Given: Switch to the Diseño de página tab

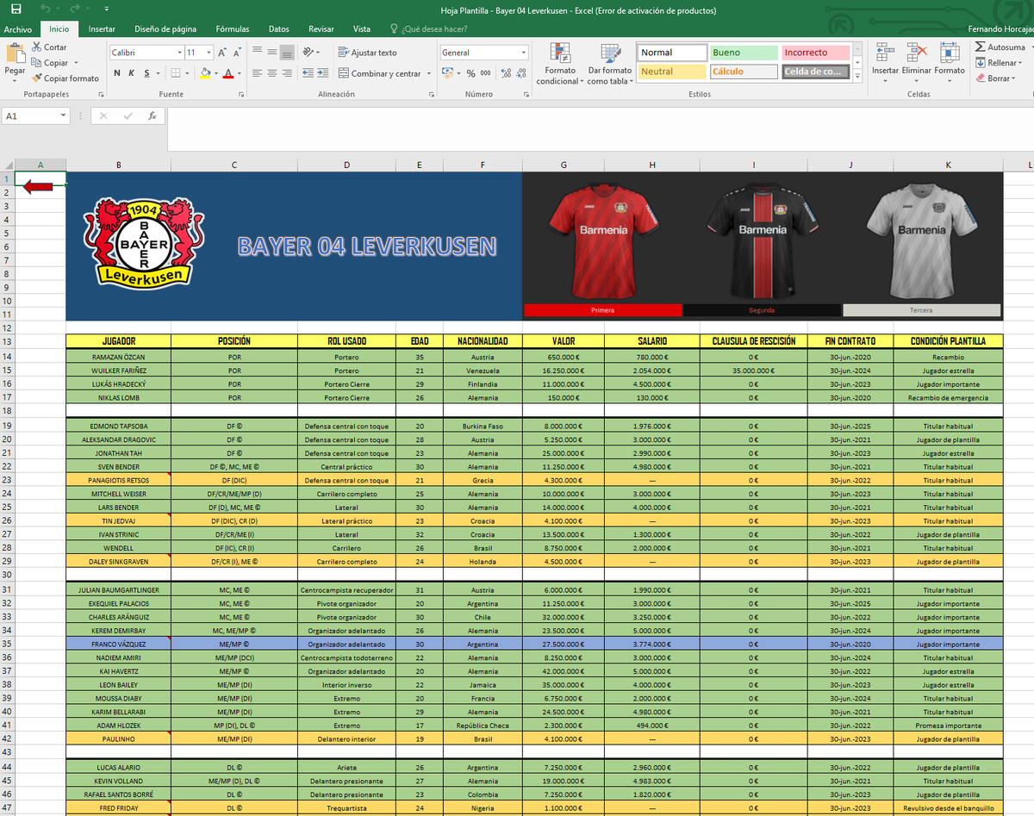Looking at the screenshot, I should pos(165,29).
